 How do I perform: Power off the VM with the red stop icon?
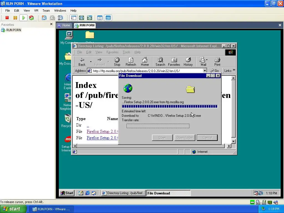pos(7,18)
